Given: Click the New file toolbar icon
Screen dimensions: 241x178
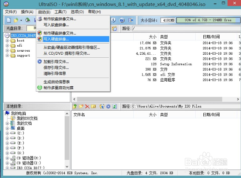Looking at the screenshot, I should (9, 20).
